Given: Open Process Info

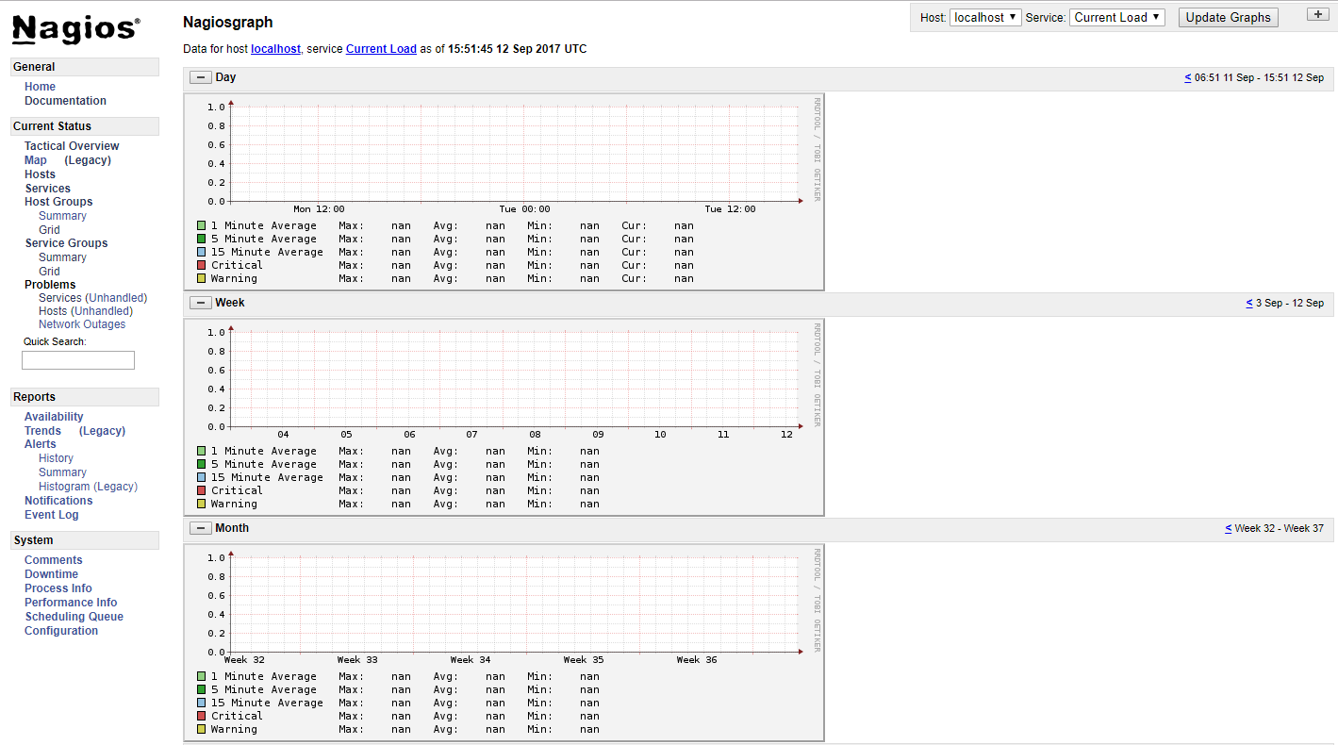Looking at the screenshot, I should point(58,588).
